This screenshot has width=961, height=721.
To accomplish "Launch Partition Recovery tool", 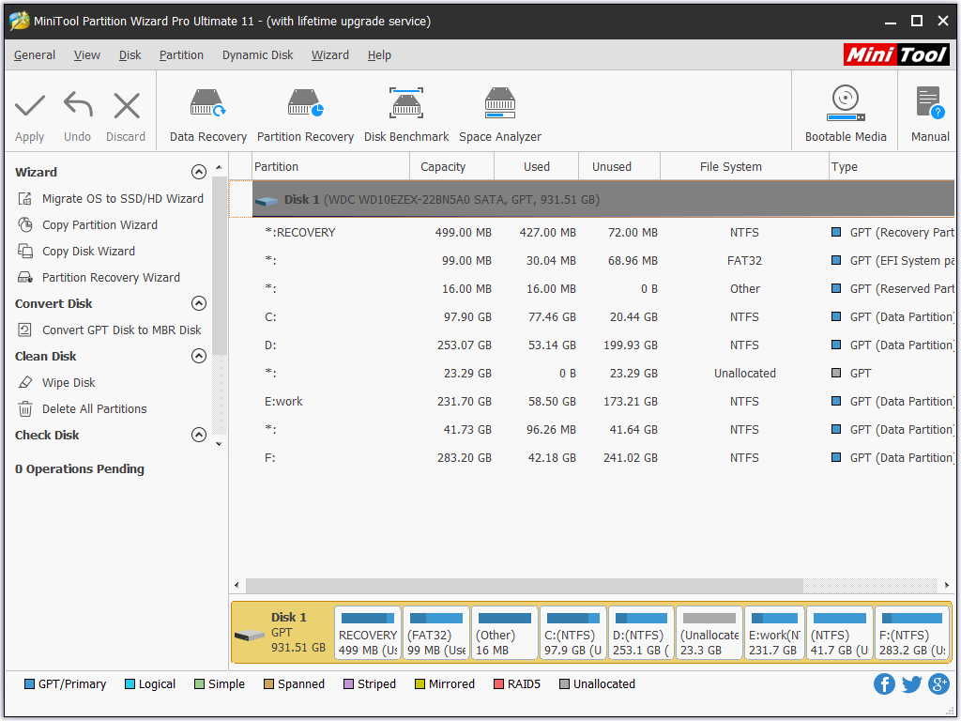I will (x=305, y=115).
